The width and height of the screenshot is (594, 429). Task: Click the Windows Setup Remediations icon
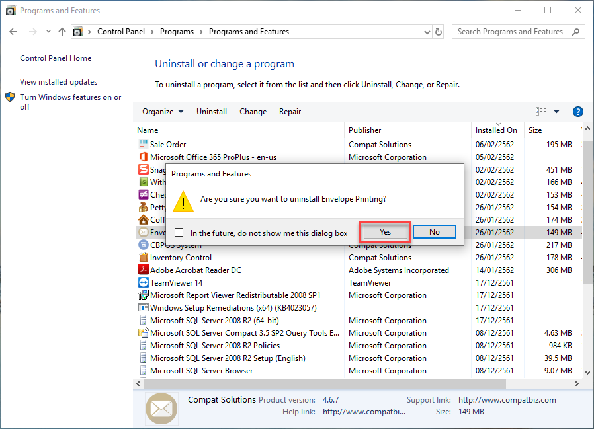point(143,307)
